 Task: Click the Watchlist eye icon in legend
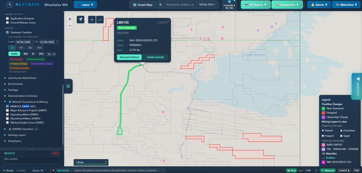(323, 154)
